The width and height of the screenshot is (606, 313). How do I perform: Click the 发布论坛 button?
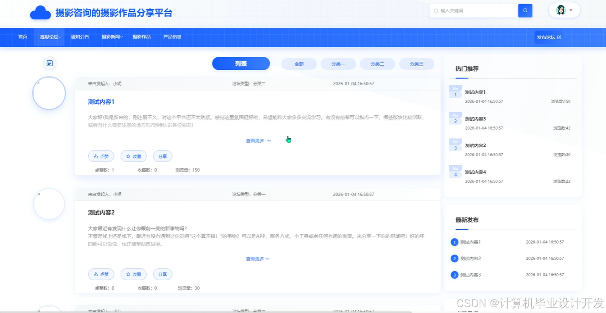549,37
